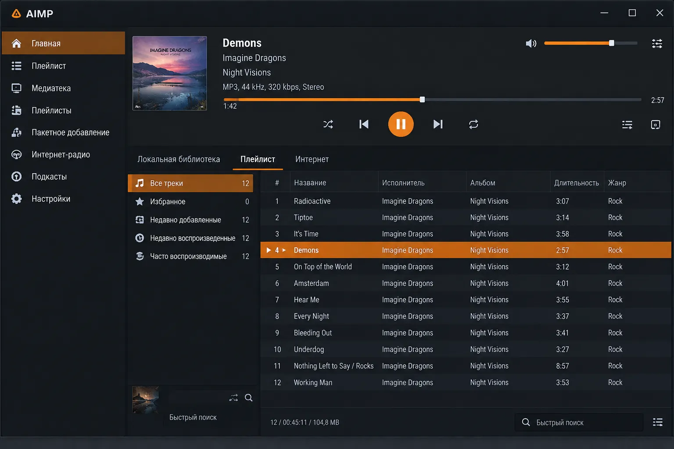
Task: Select Недавно добавленные category
Action: point(191,220)
